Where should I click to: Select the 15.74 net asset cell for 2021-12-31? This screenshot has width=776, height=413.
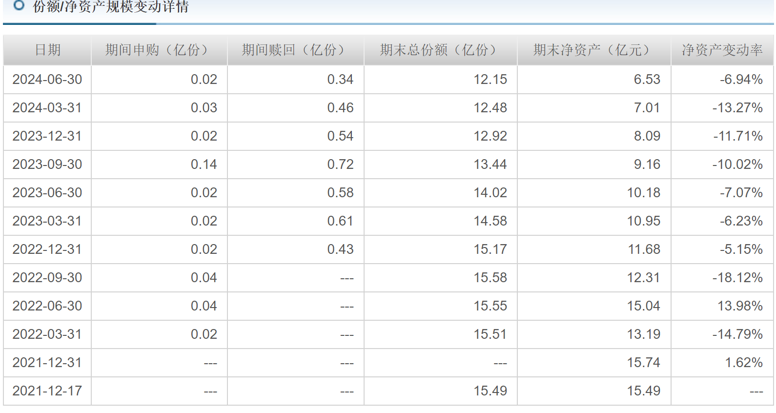click(643, 362)
